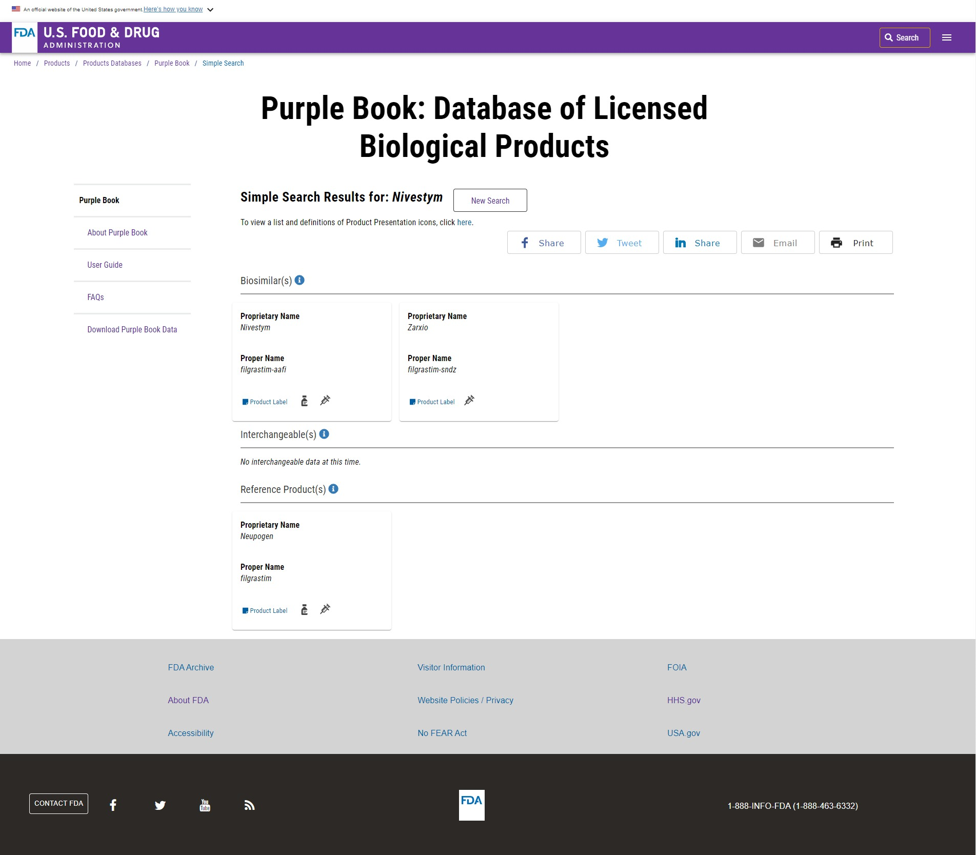Open the hamburger navigation menu

pyautogui.click(x=947, y=37)
